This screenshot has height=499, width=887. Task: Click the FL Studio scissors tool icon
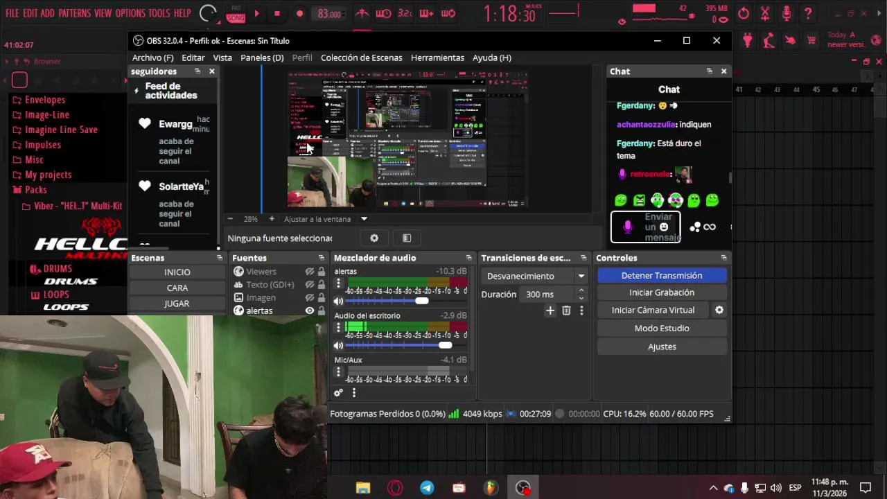pyautogui.click(x=765, y=13)
